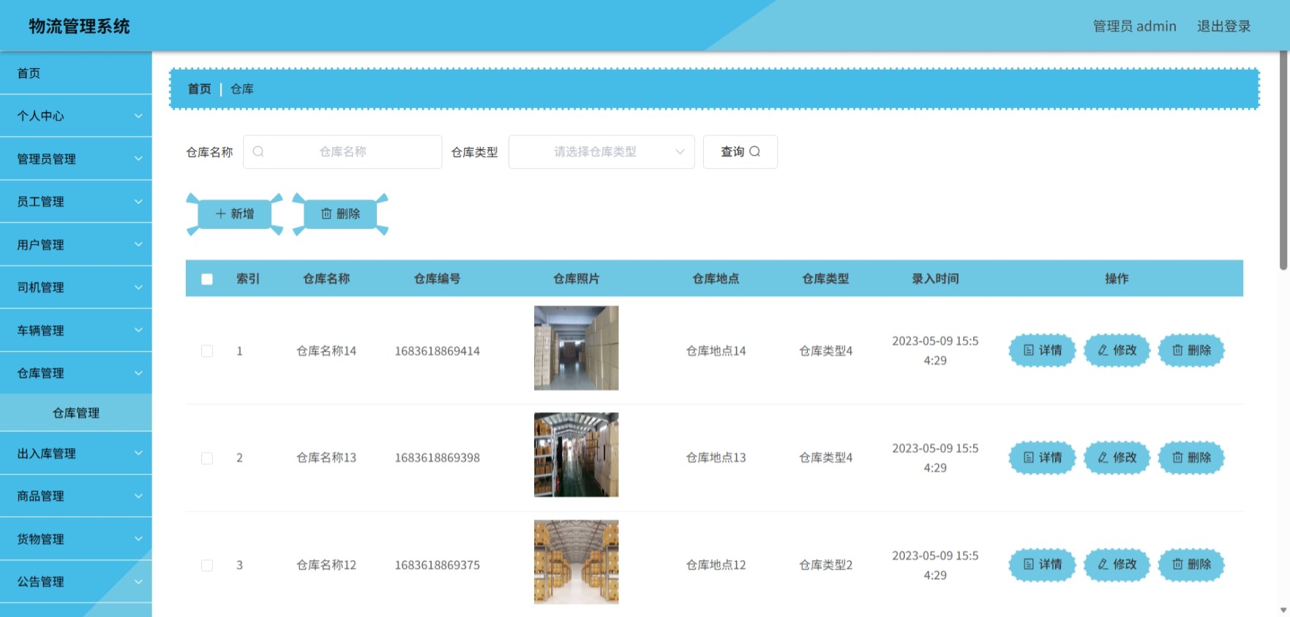The image size is (1290, 617).
Task: Click the batch 删除 button label
Action: point(348,213)
